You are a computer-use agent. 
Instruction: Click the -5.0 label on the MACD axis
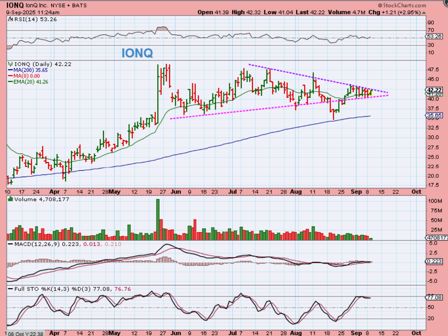tap(433, 281)
